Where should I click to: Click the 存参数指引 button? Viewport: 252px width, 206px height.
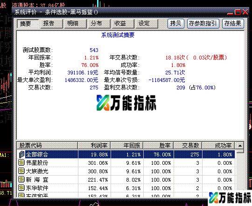pyautogui.click(x=203, y=24)
